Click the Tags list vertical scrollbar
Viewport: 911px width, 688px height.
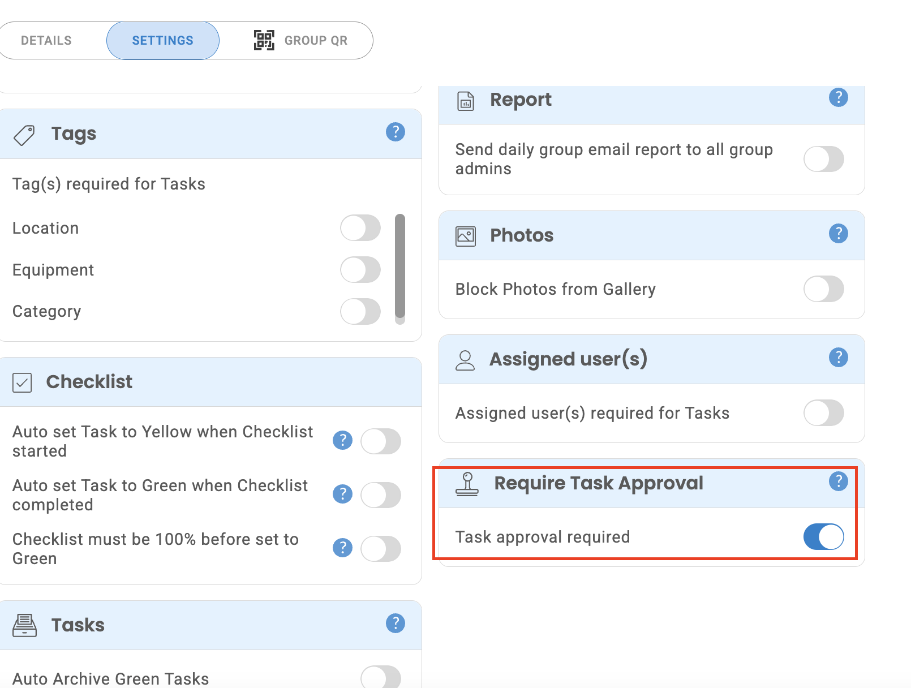(x=400, y=266)
